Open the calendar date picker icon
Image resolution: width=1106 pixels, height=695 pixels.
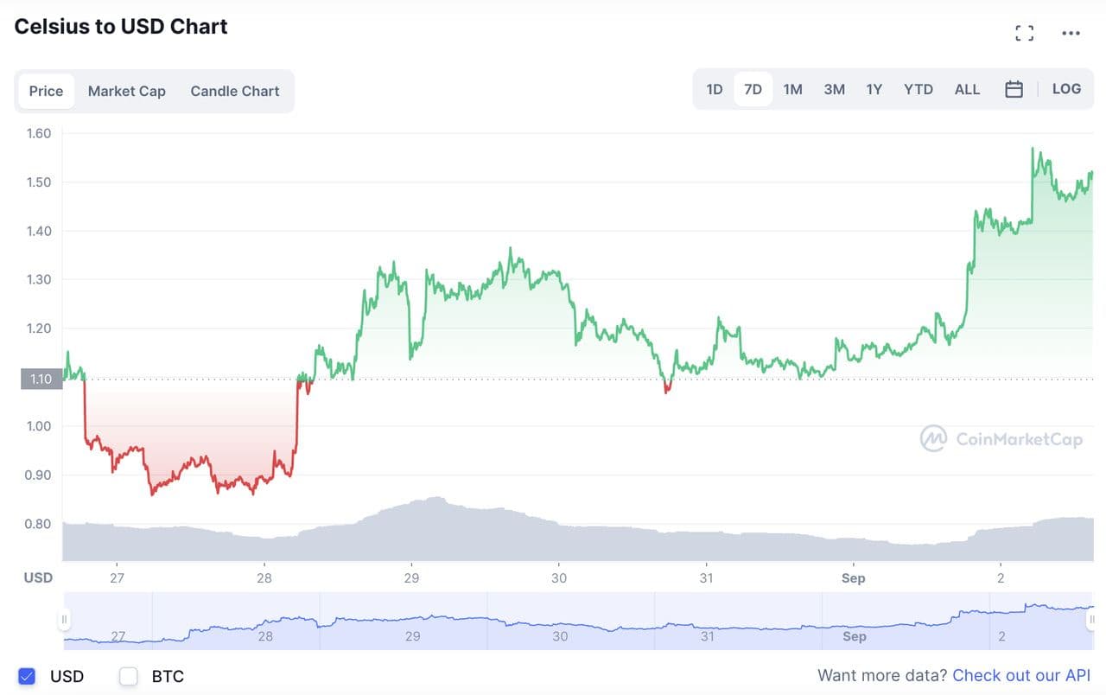point(1014,89)
